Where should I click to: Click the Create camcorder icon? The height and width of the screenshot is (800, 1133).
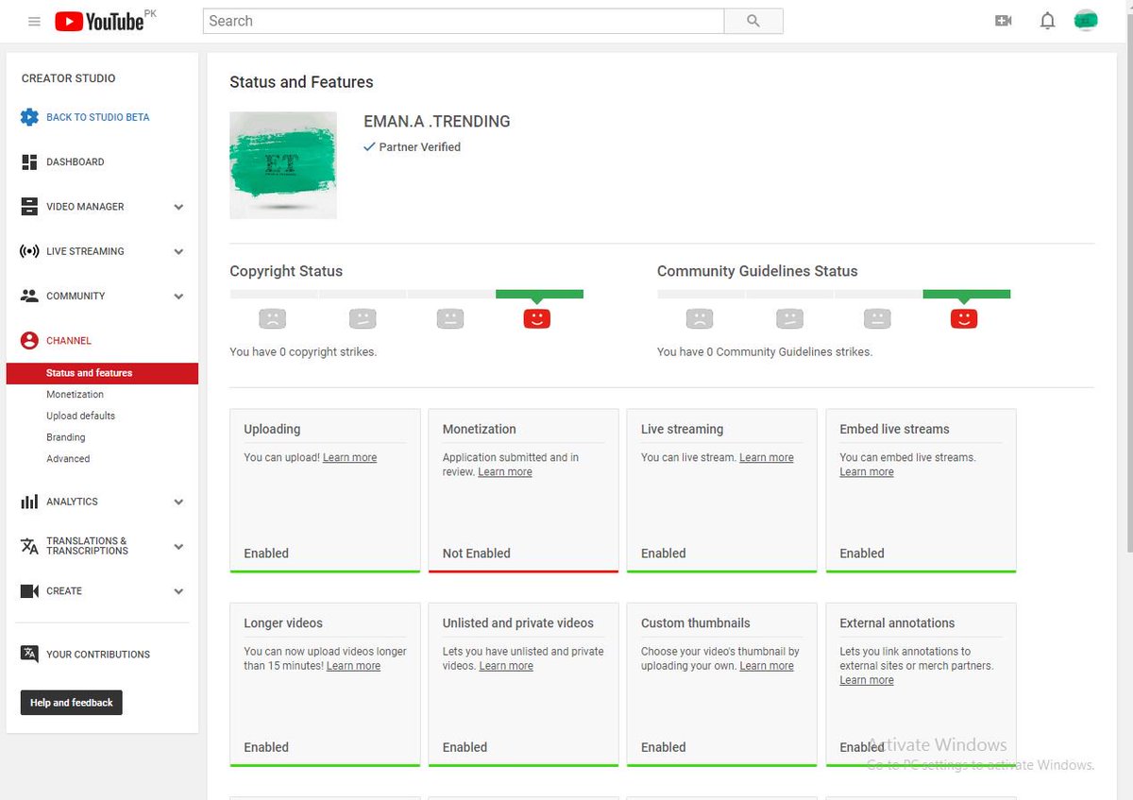pos(29,591)
